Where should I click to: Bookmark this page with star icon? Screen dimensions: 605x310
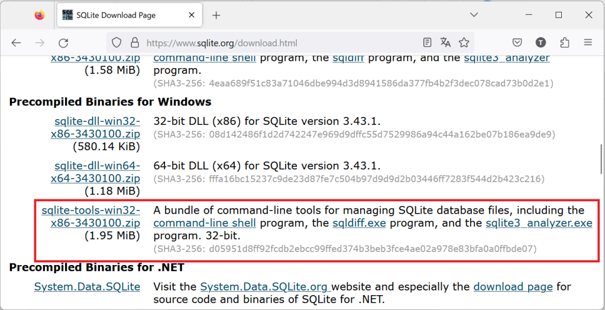(464, 43)
